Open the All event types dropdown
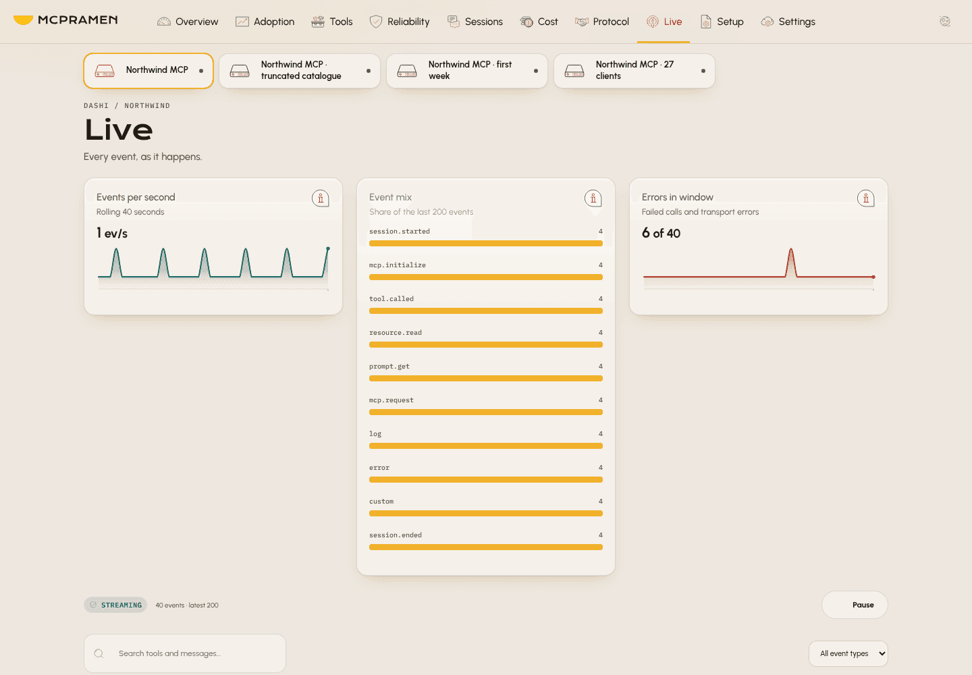 point(848,653)
